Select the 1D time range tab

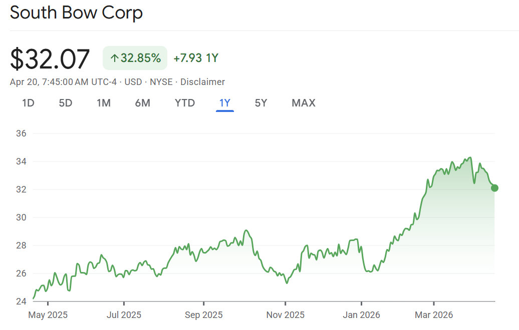click(x=28, y=103)
